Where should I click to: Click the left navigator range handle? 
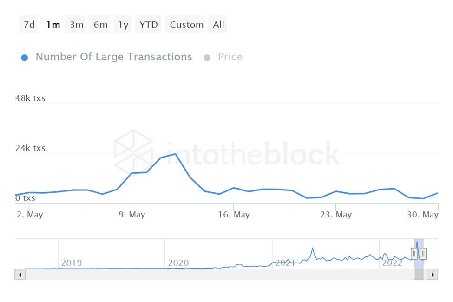[414, 253]
